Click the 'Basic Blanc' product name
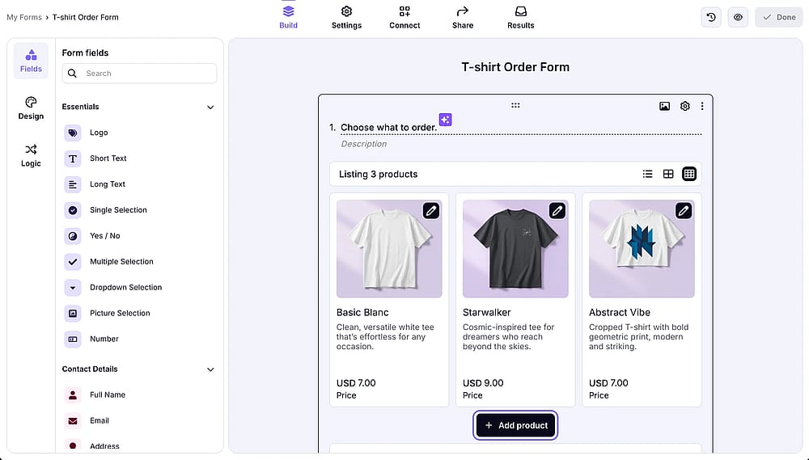Image resolution: width=809 pixels, height=460 pixels. pyautogui.click(x=362, y=313)
